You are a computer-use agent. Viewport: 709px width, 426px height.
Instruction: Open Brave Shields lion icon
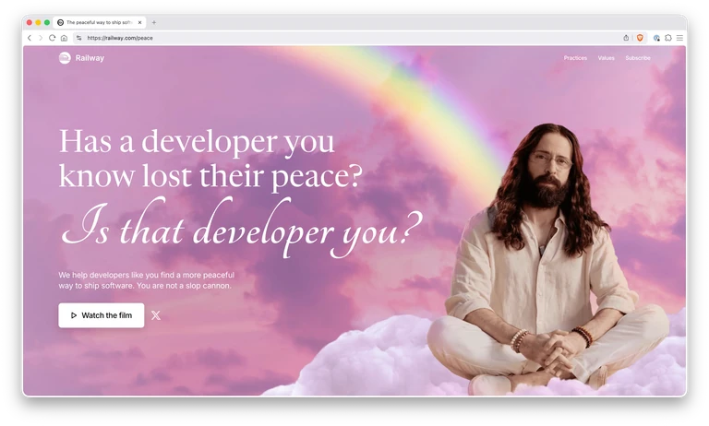(640, 38)
